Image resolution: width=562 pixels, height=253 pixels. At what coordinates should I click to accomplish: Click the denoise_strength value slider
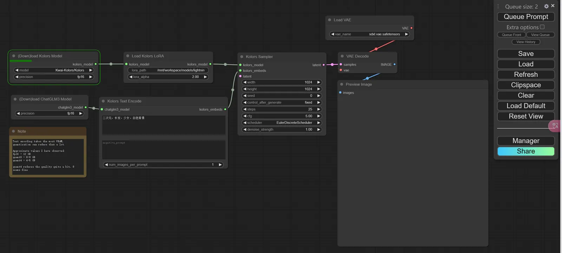coord(282,129)
